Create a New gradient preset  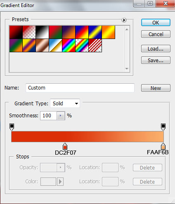point(156,88)
